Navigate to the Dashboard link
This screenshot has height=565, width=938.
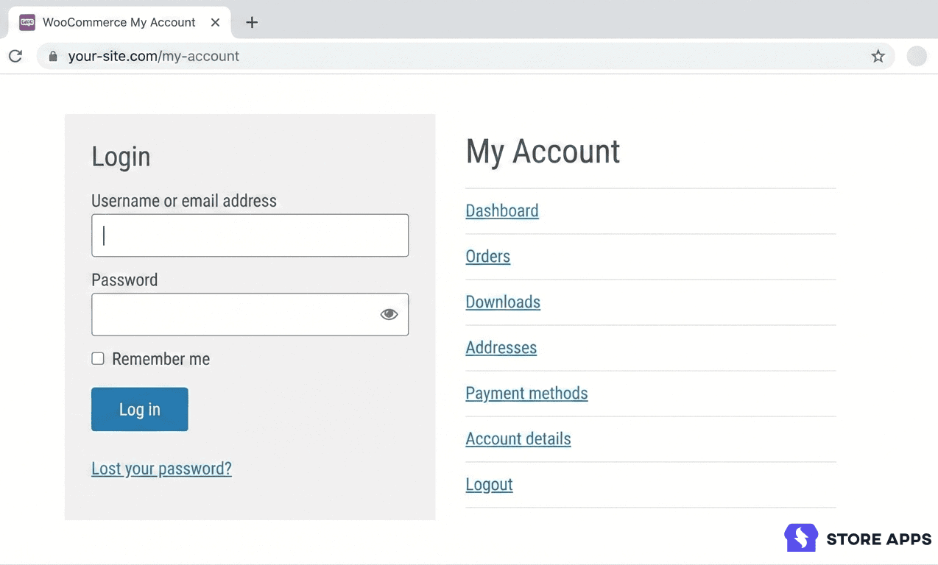pyautogui.click(x=501, y=210)
